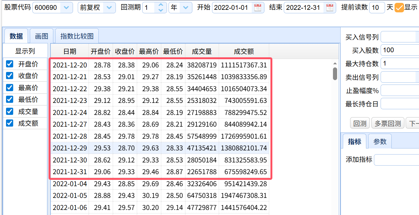Screen dimensions: 419x215
Task: Click the 下一 button beside 多票回测
Action: [x=412, y=123]
